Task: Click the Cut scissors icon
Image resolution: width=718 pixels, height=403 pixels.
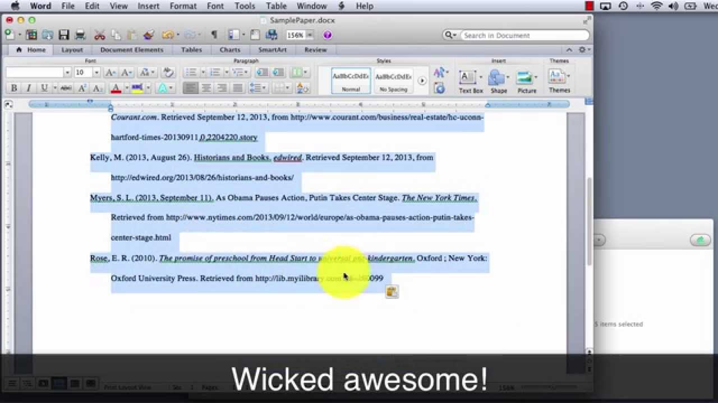Action: tap(100, 35)
